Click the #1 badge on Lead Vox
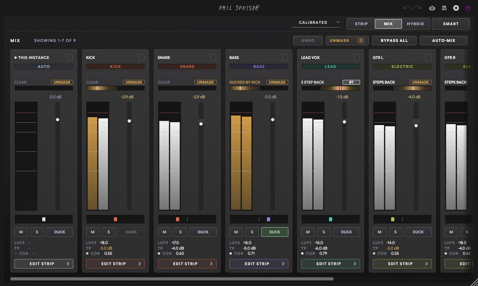The image size is (478, 286). pyautogui.click(x=351, y=82)
